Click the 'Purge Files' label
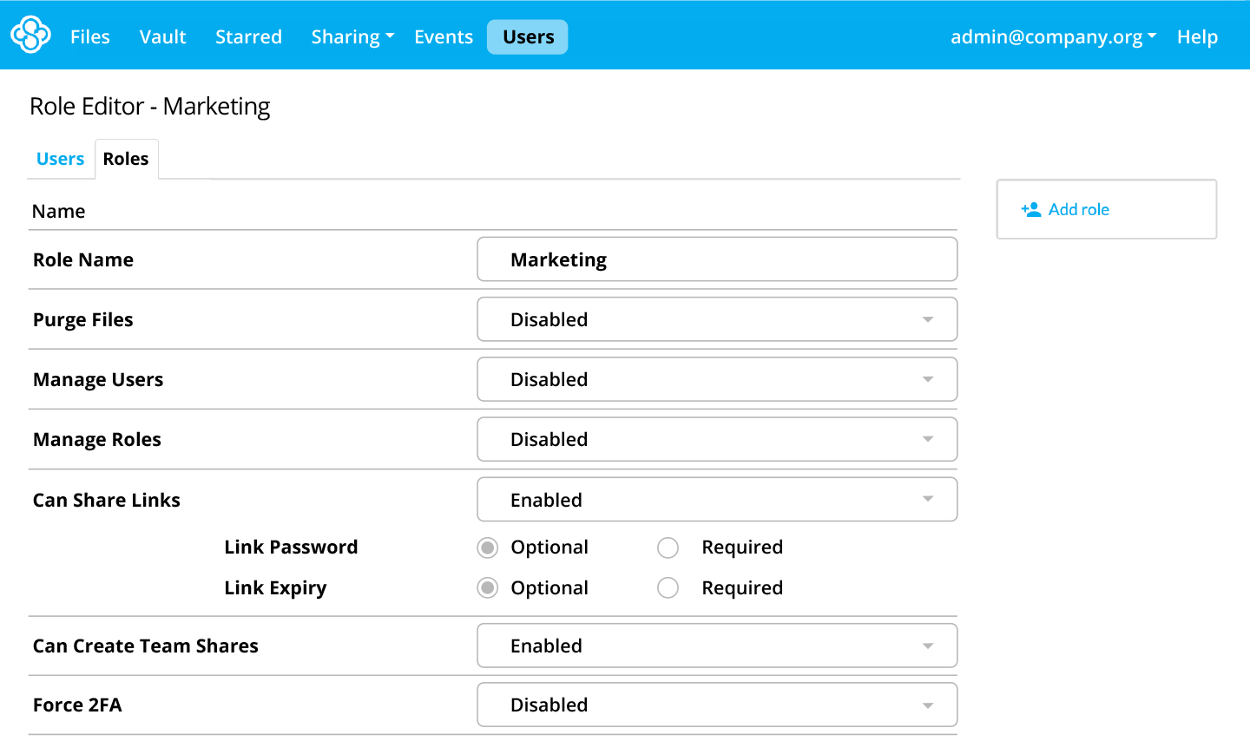Screen dimensions: 1250x754 [83, 319]
